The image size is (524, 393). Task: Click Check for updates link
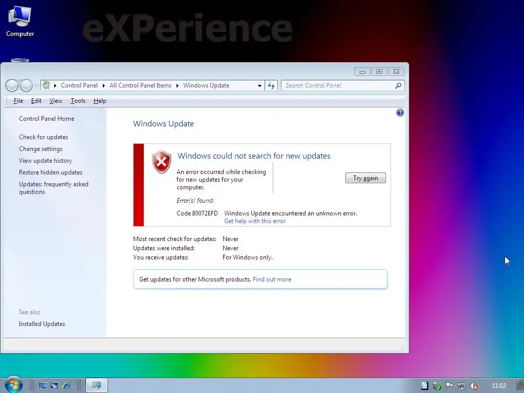43,137
